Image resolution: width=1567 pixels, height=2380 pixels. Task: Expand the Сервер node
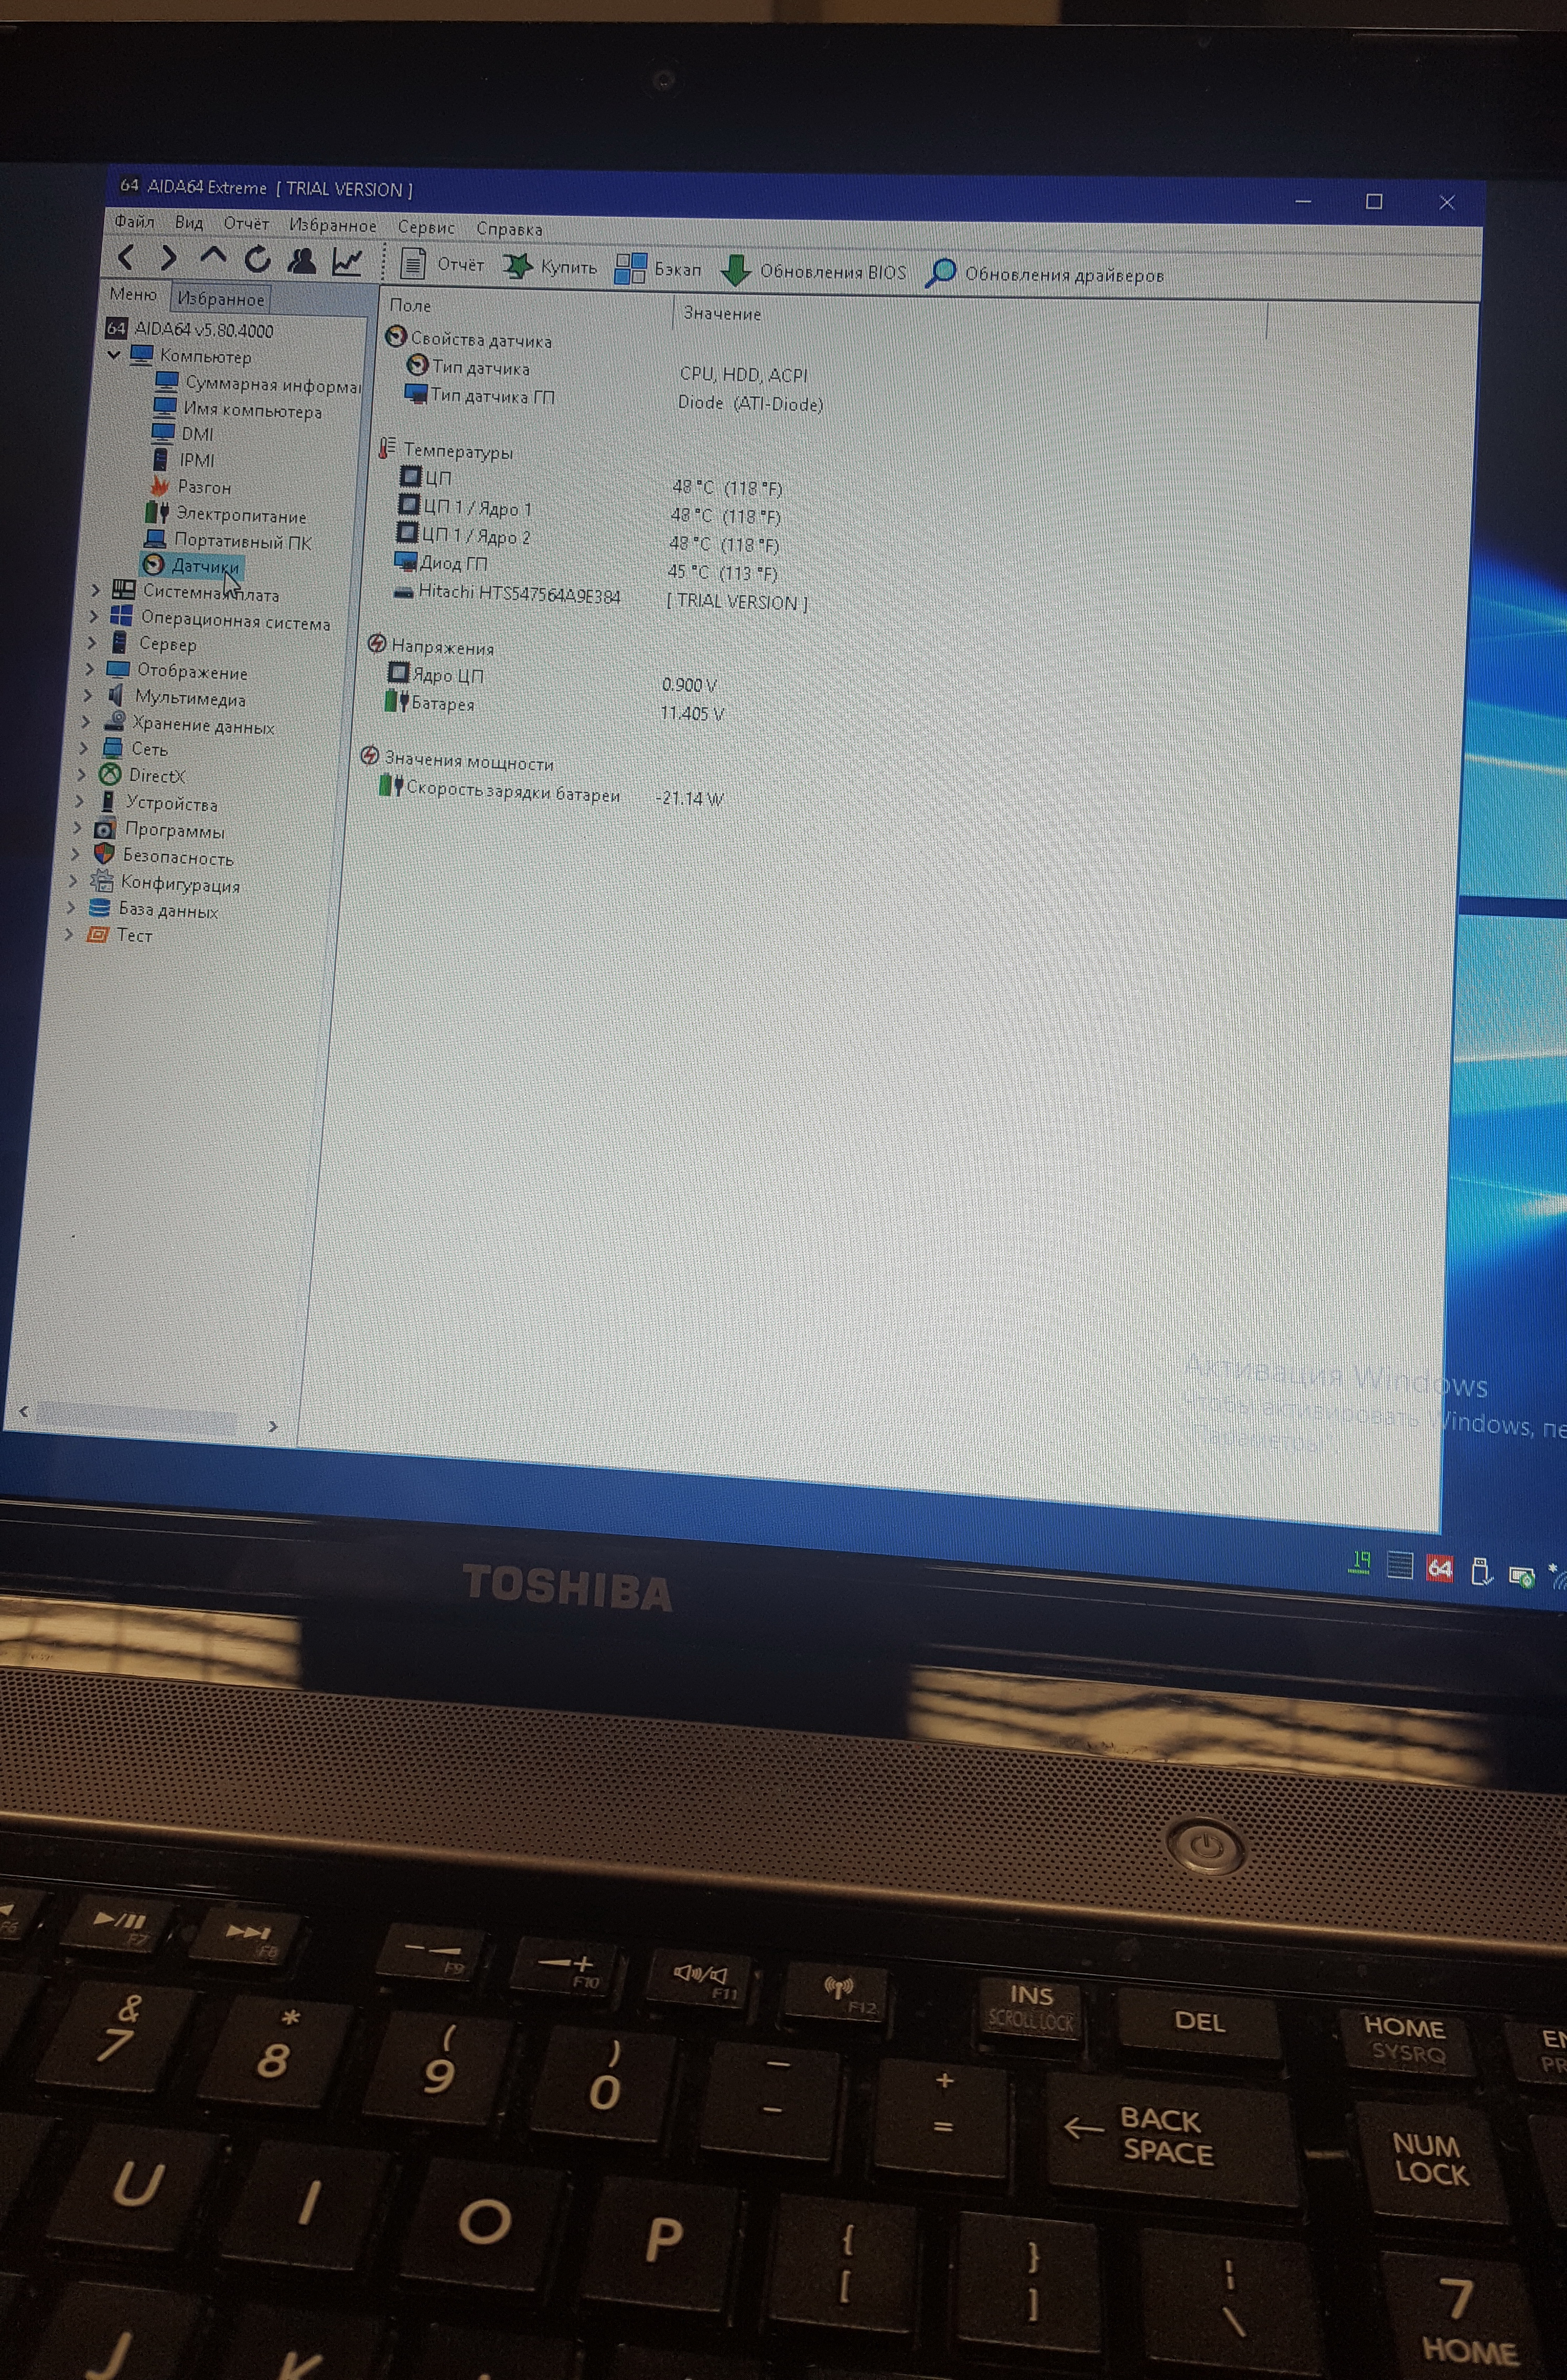pos(92,642)
